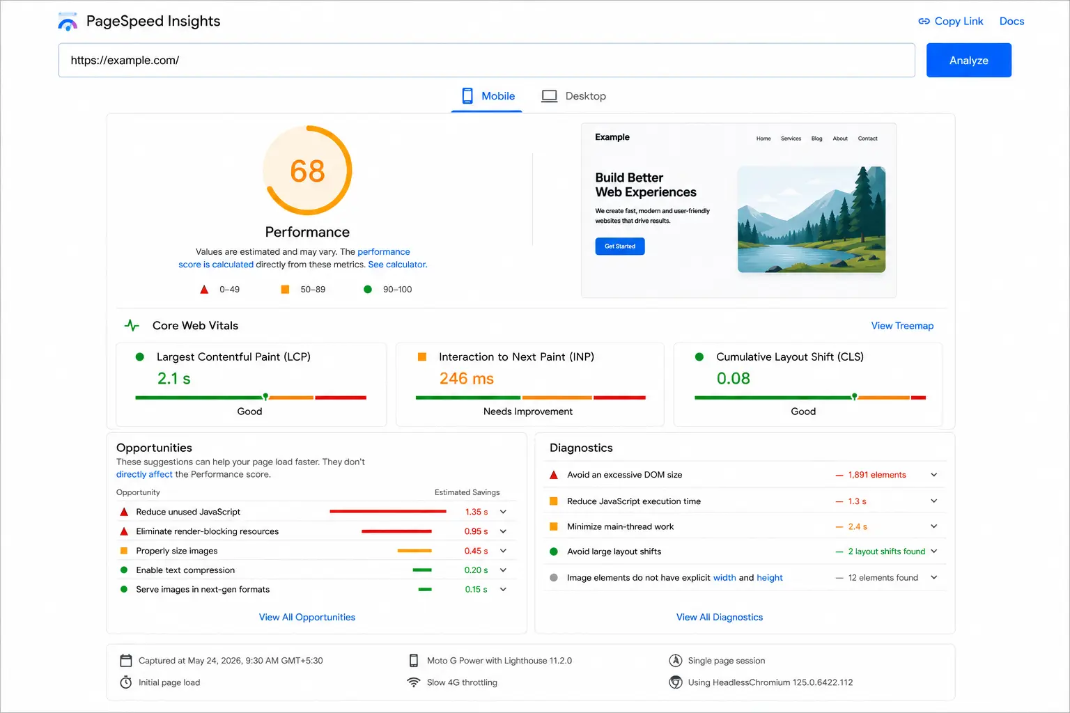The width and height of the screenshot is (1070, 713).
Task: Expand Eliminate render-blocking resources details
Action: (x=503, y=531)
